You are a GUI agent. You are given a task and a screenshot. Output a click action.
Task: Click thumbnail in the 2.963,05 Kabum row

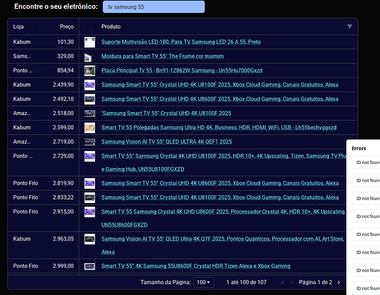point(90,240)
